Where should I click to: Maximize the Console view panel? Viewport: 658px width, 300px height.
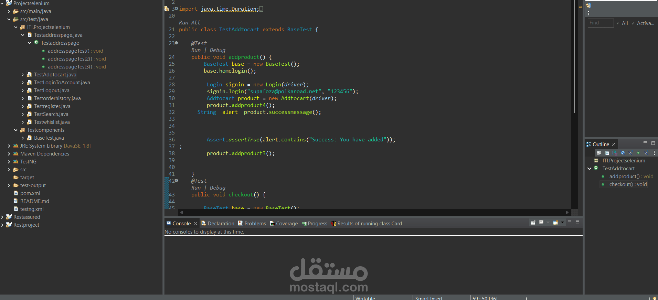click(x=577, y=222)
